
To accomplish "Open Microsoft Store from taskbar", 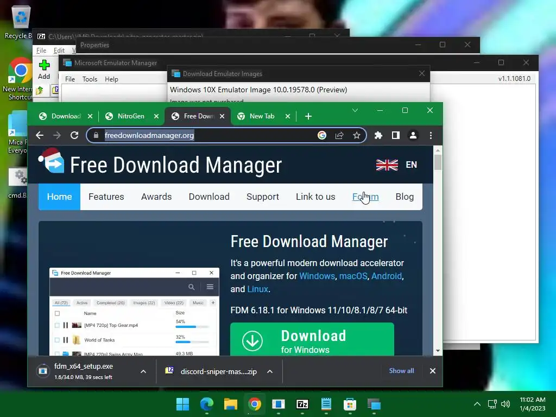I will click(350, 404).
